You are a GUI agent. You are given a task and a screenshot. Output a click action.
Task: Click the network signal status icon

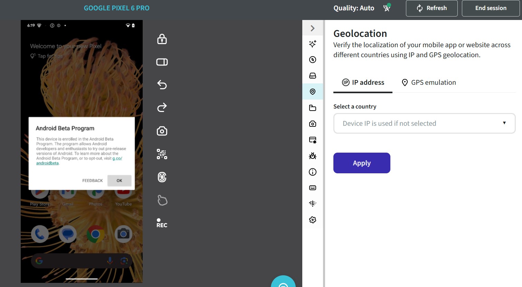pos(387,8)
